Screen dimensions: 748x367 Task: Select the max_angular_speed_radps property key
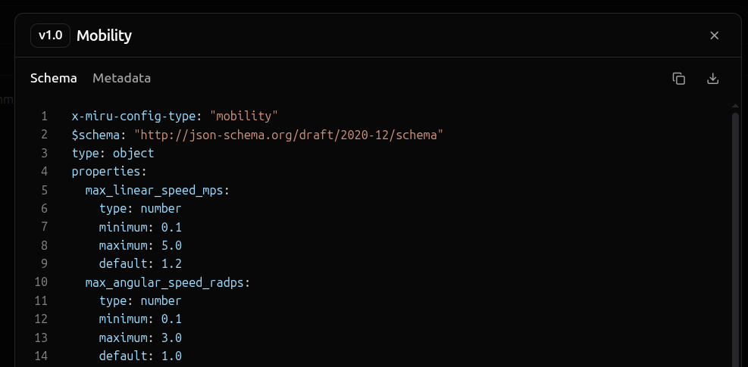pyautogui.click(x=164, y=282)
